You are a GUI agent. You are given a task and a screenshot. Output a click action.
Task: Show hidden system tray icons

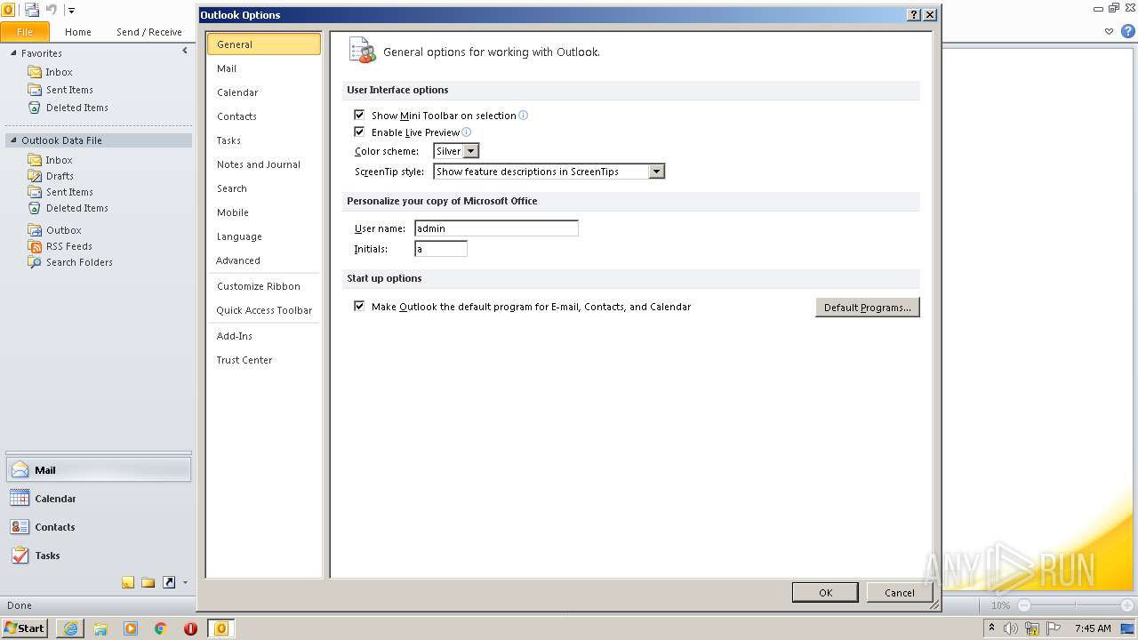[x=992, y=628]
